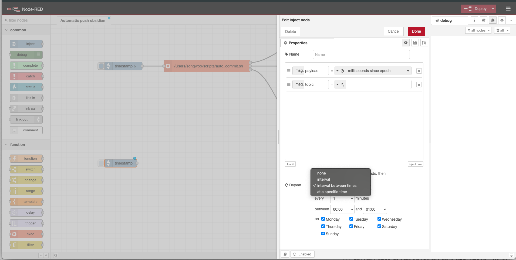Pick the delay node from palette

(x=26, y=213)
